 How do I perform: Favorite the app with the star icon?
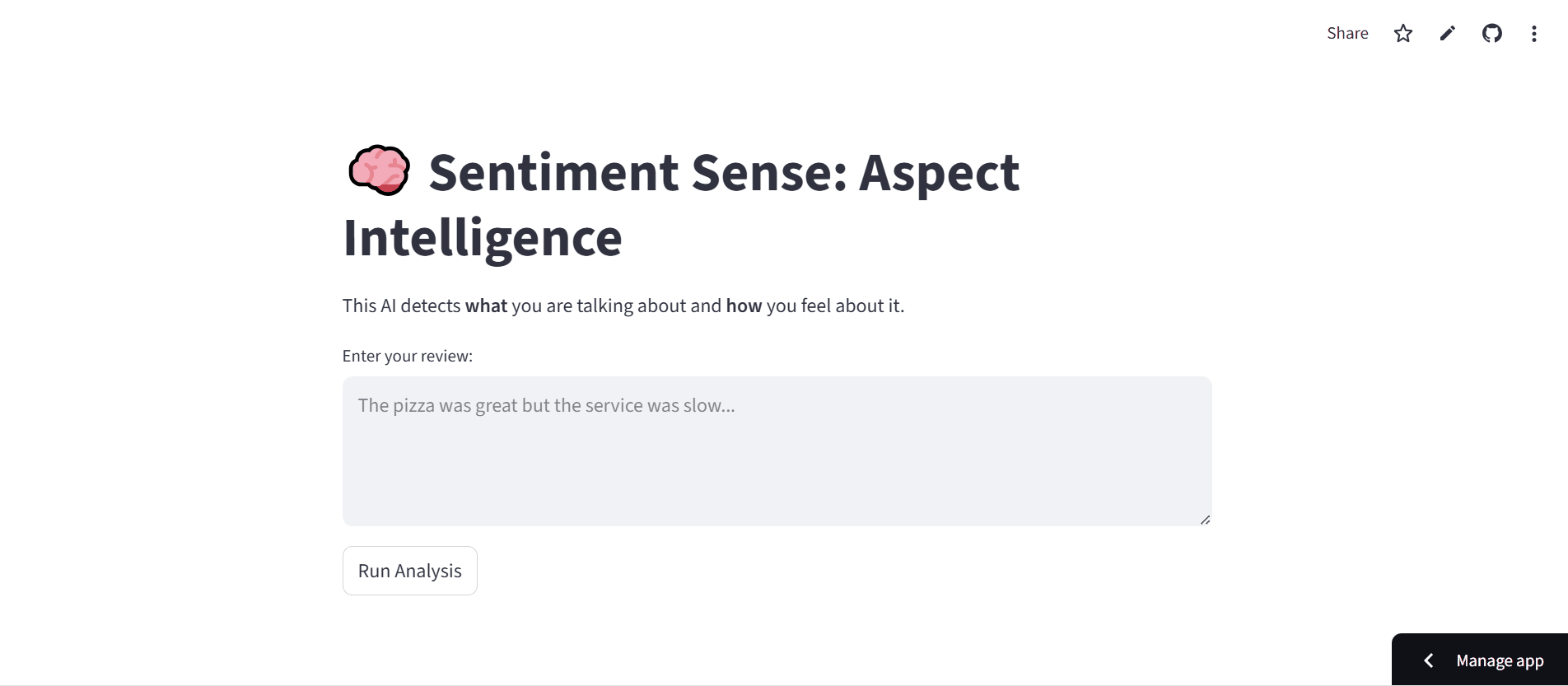tap(1403, 33)
